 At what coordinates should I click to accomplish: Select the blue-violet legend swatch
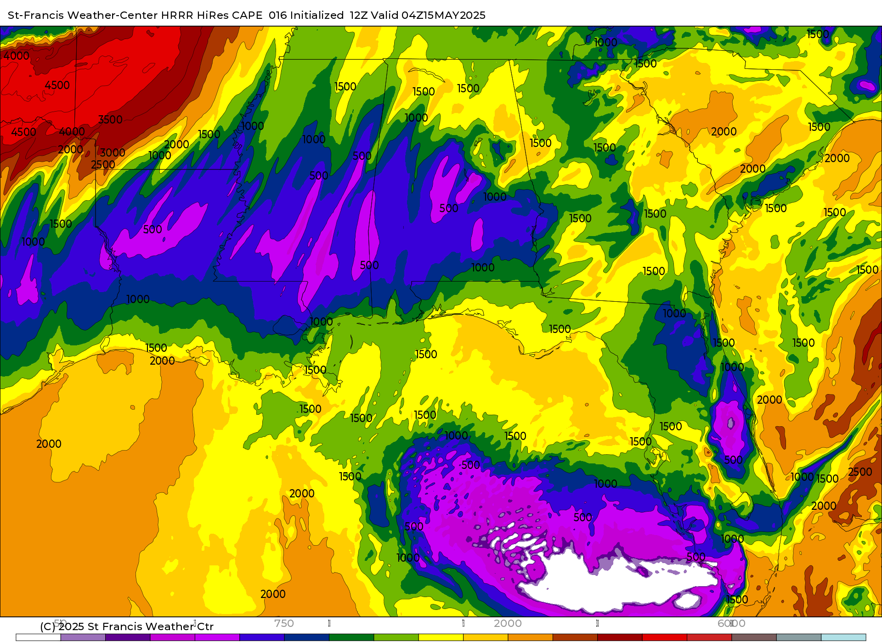click(262, 637)
